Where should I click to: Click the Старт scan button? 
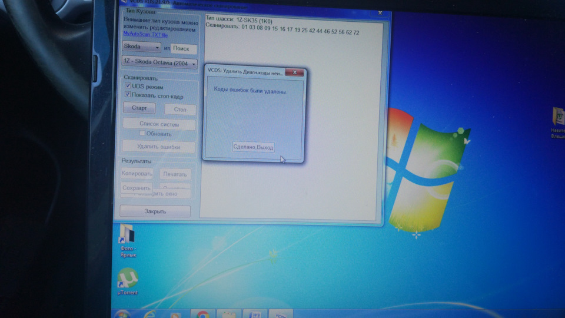click(139, 108)
